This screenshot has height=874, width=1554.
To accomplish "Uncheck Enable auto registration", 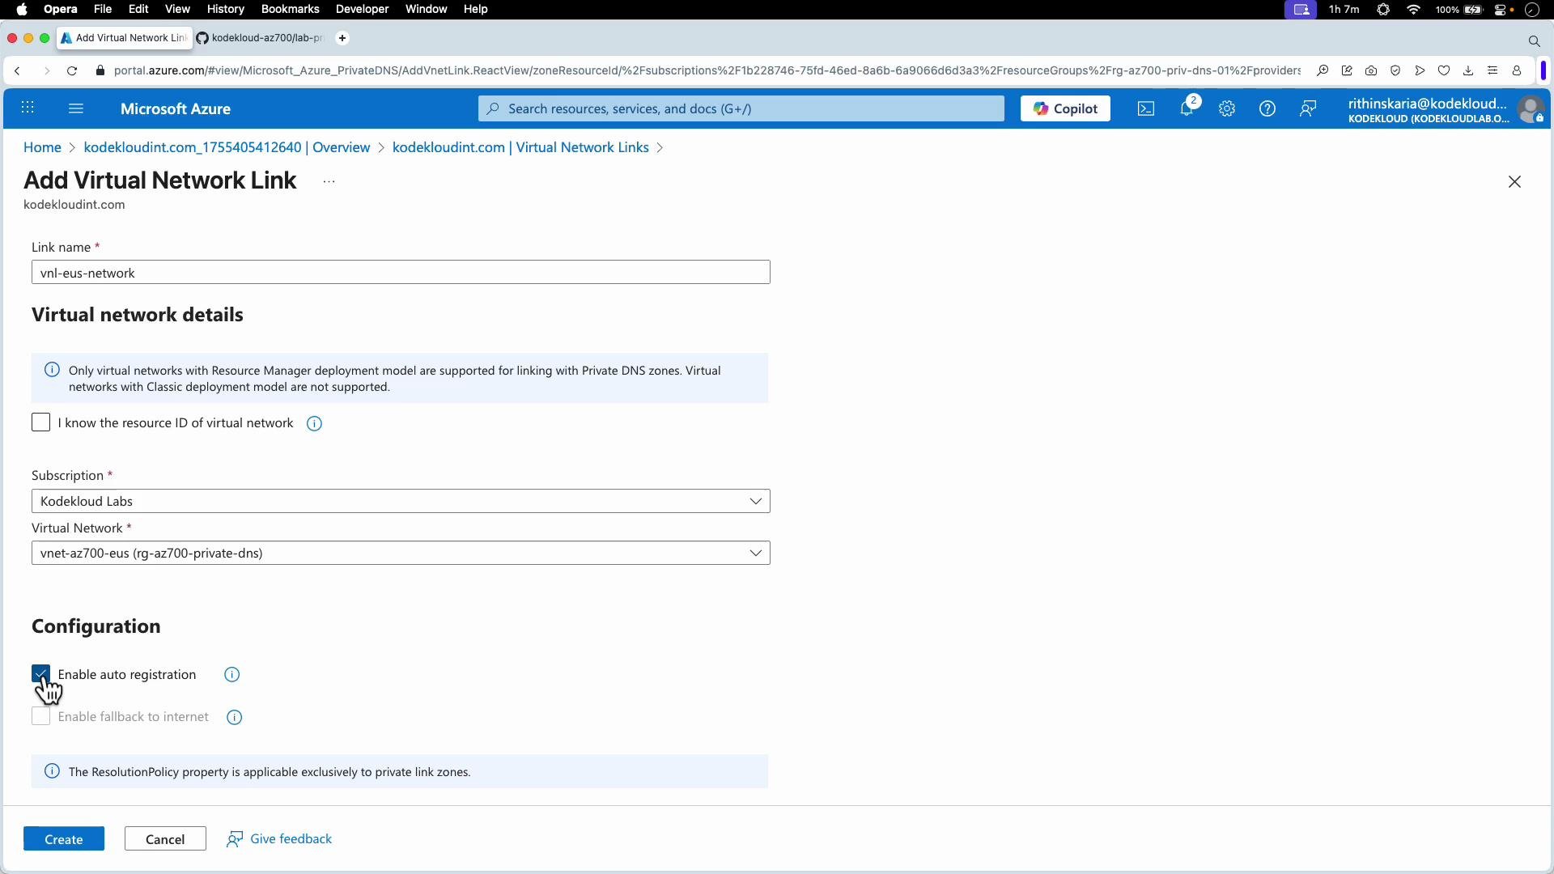I will tap(40, 674).
